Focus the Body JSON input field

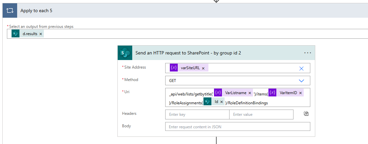[238, 127]
